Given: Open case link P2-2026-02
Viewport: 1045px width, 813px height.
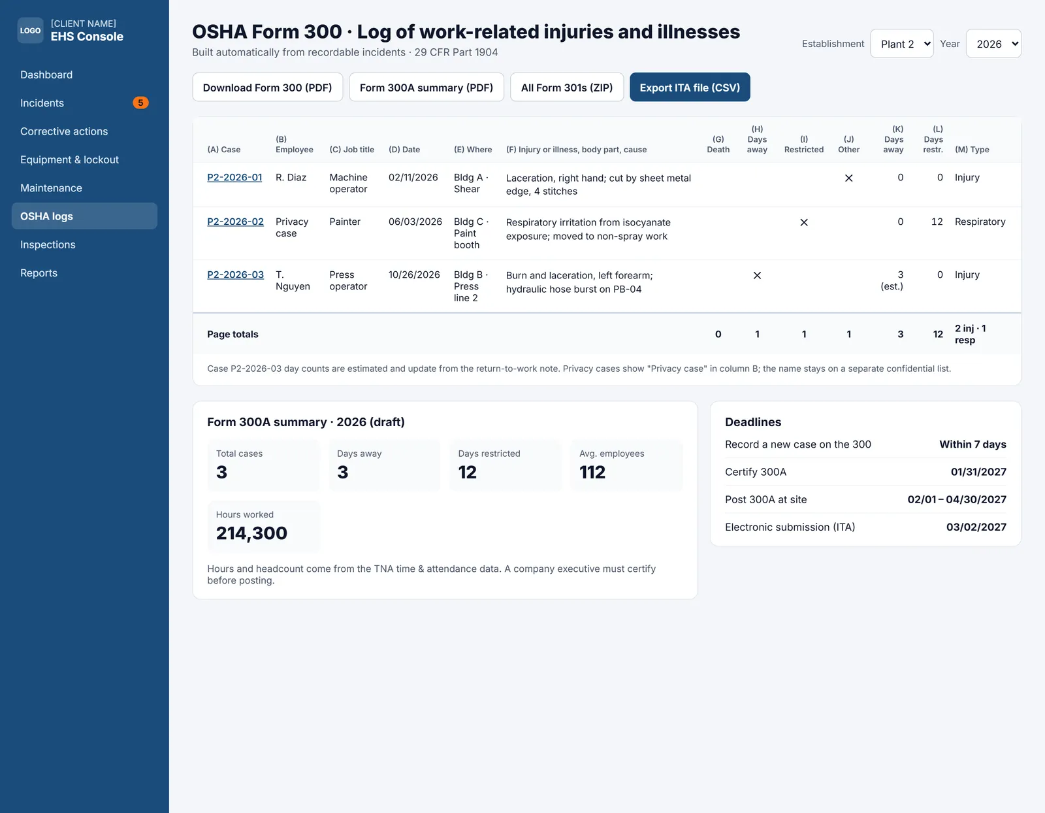Looking at the screenshot, I should (236, 222).
